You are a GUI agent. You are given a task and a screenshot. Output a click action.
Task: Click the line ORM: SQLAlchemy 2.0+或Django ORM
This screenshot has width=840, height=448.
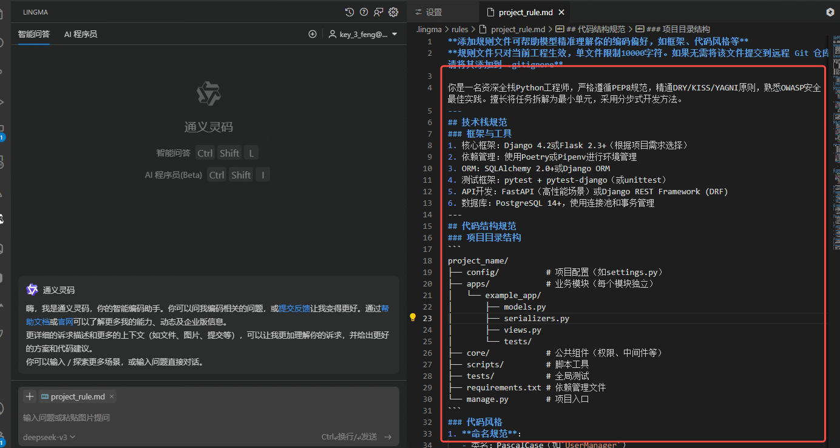[529, 168]
